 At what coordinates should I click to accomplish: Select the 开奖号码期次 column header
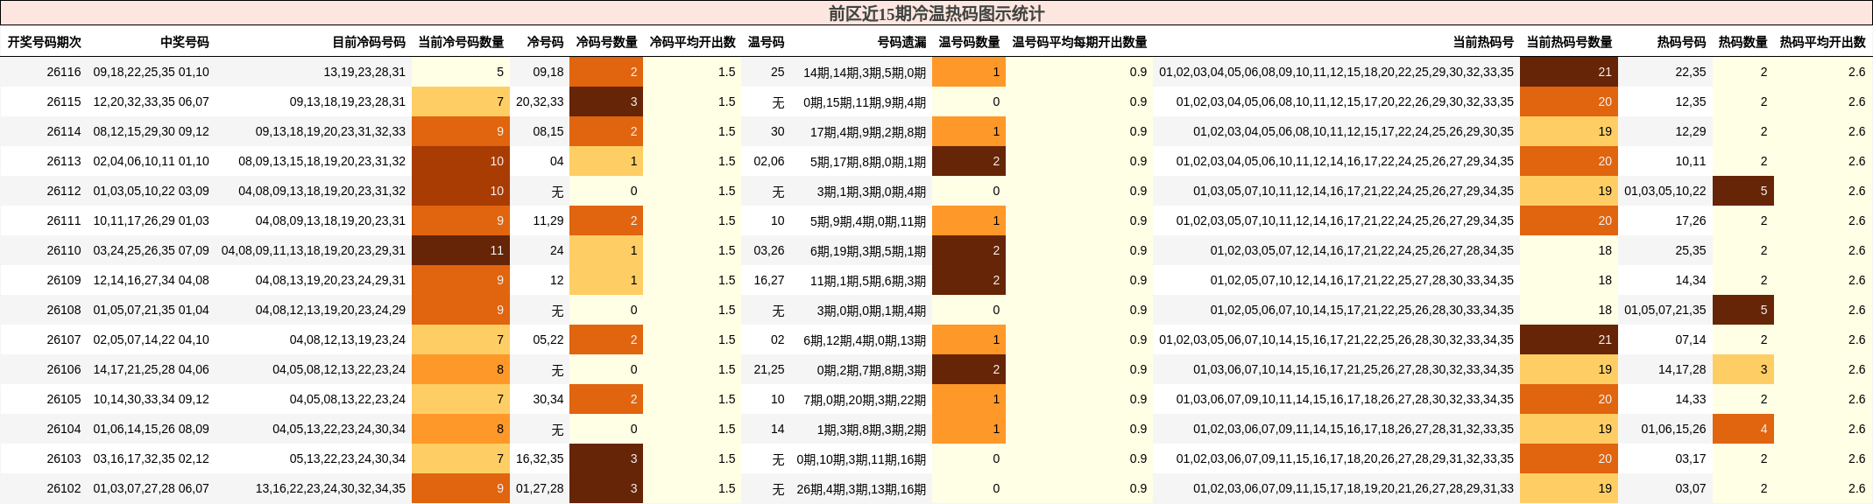pos(45,42)
